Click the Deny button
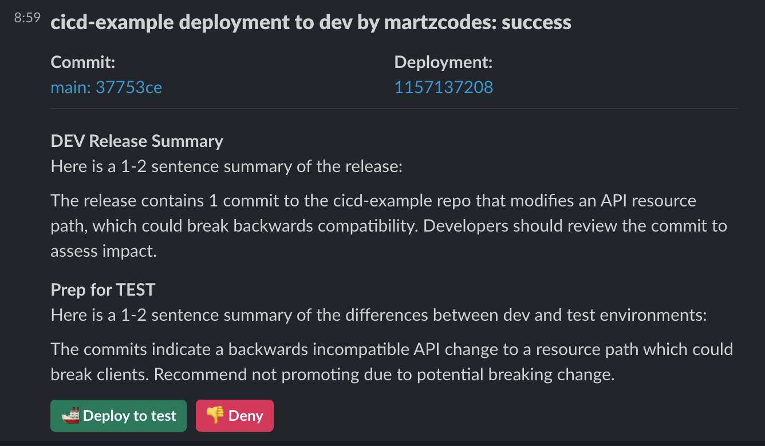The image size is (765, 446). click(x=235, y=416)
